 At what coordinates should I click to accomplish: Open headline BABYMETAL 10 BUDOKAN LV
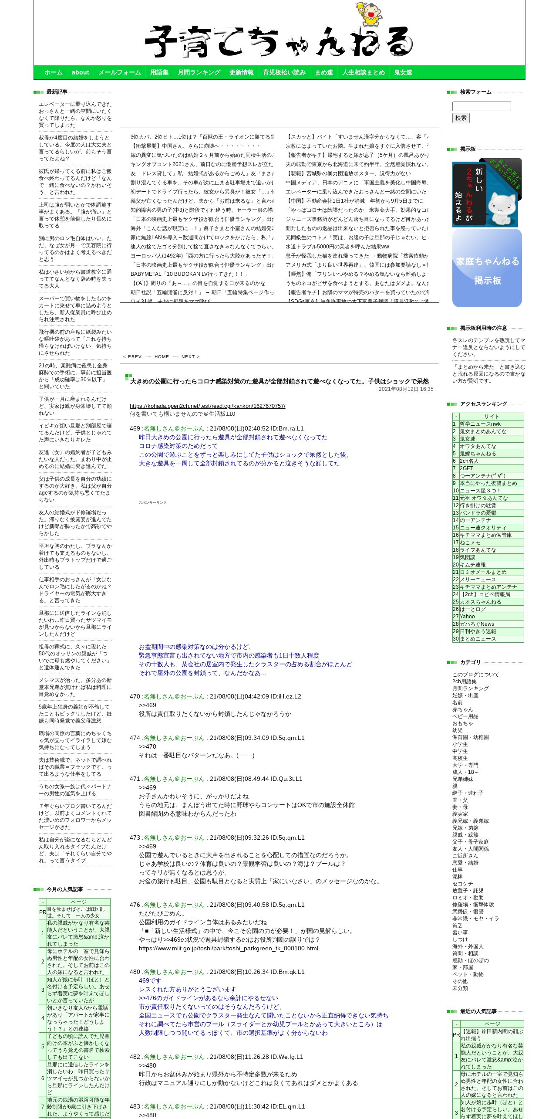click(x=189, y=274)
